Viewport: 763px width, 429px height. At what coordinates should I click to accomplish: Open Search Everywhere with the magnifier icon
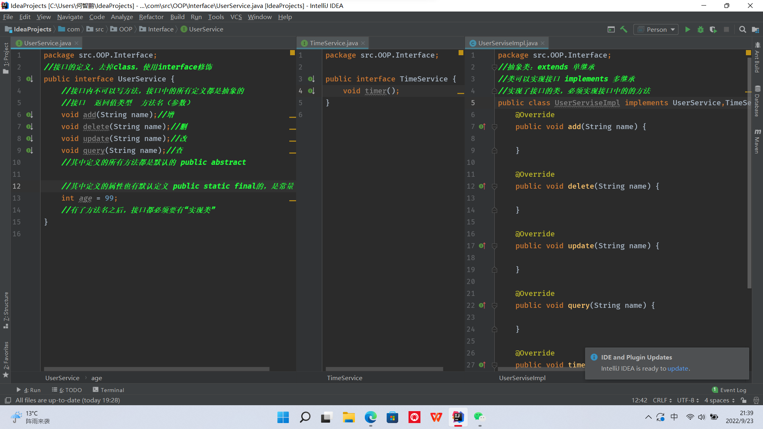[x=742, y=29]
